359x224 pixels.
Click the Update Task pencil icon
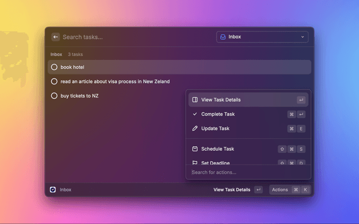[195, 128]
